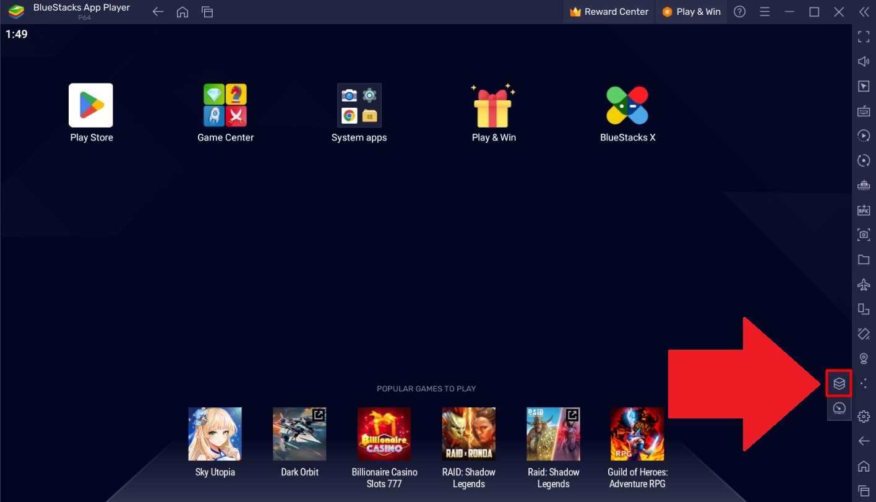
Task: Open the sync operations circular icon
Action: point(864,160)
